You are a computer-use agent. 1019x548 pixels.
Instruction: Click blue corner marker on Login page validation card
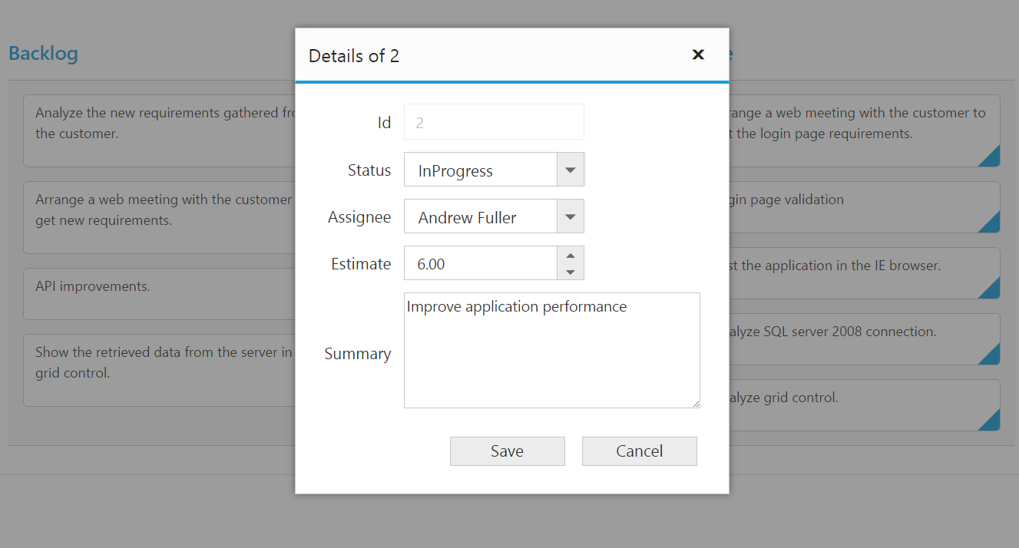pyautogui.click(x=991, y=224)
